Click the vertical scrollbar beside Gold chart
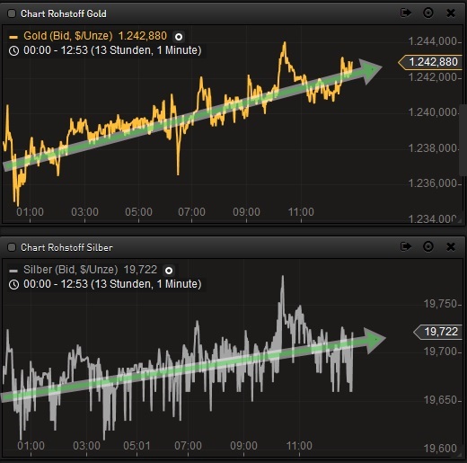467x463 pixels. point(463,140)
